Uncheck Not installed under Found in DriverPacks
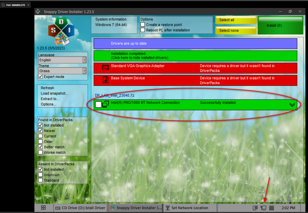This screenshot has width=308, height=213. pos(40,125)
